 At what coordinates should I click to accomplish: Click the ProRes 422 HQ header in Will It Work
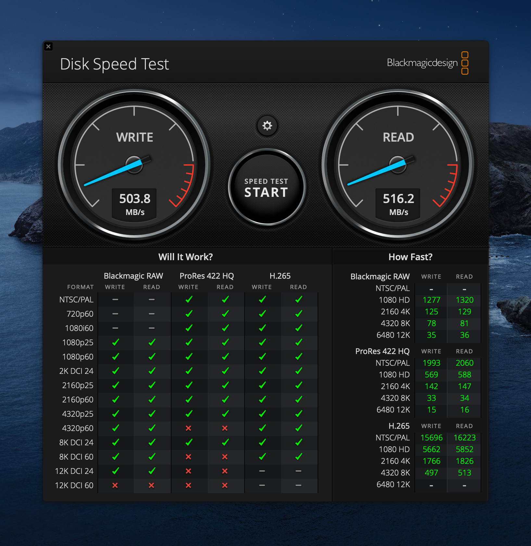pos(207,276)
